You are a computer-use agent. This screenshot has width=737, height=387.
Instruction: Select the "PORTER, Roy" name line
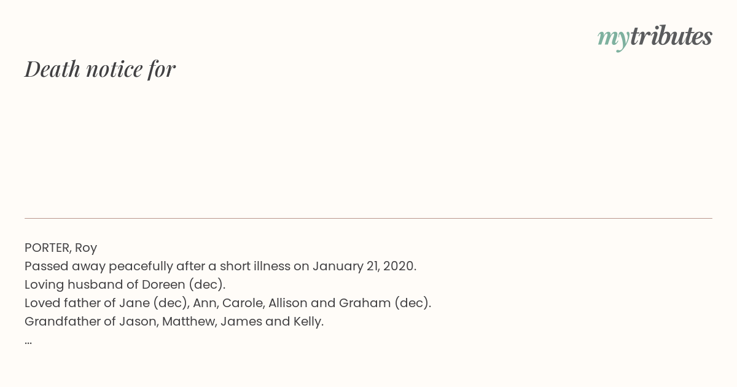[x=61, y=248]
